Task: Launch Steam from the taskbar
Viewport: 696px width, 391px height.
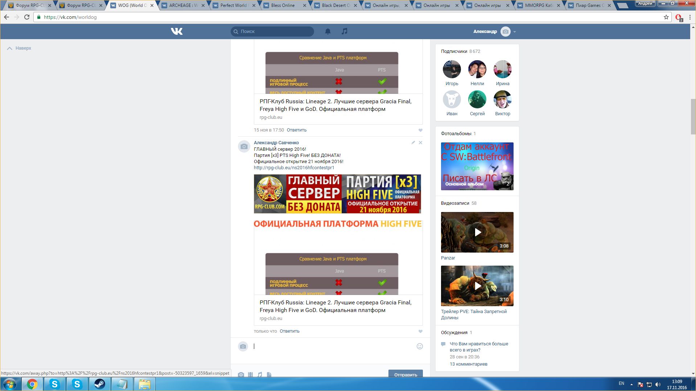Action: [x=99, y=384]
